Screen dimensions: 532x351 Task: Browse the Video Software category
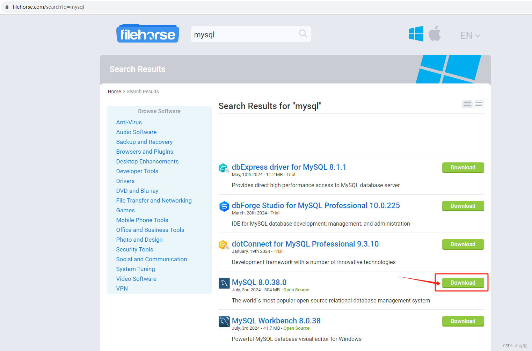[136, 279]
